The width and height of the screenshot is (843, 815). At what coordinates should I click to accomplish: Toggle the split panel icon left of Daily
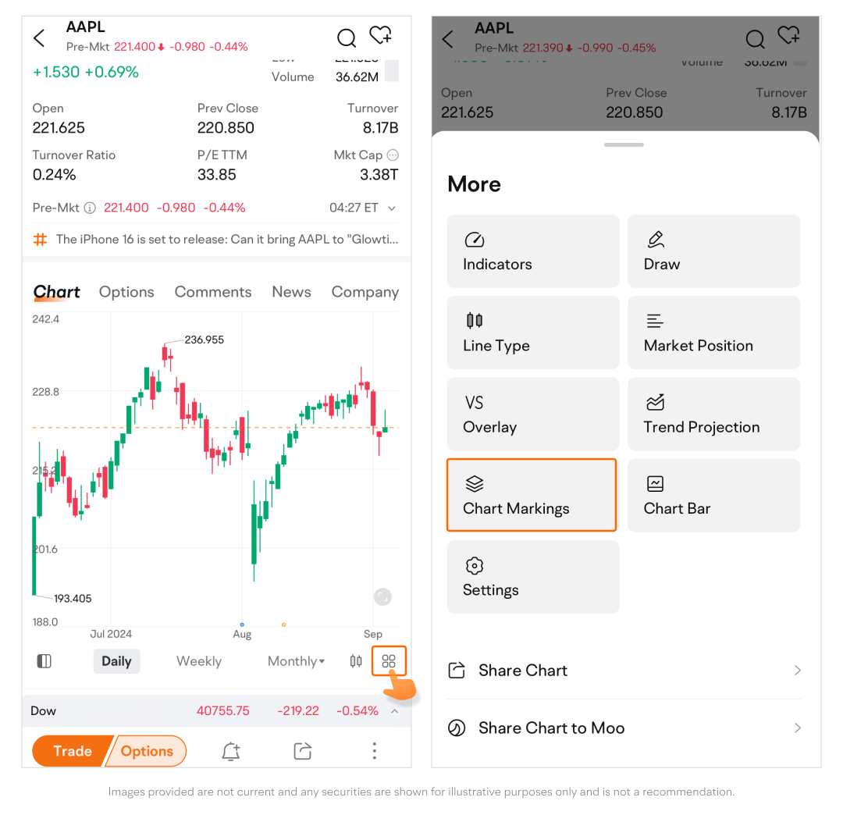[x=44, y=662]
